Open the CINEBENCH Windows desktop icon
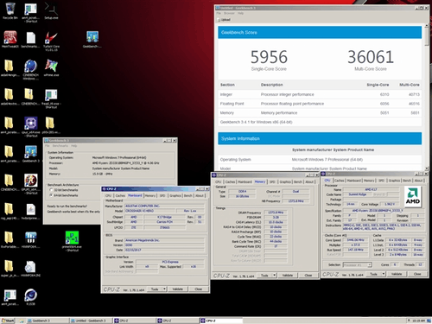 pyautogui.click(x=30, y=69)
